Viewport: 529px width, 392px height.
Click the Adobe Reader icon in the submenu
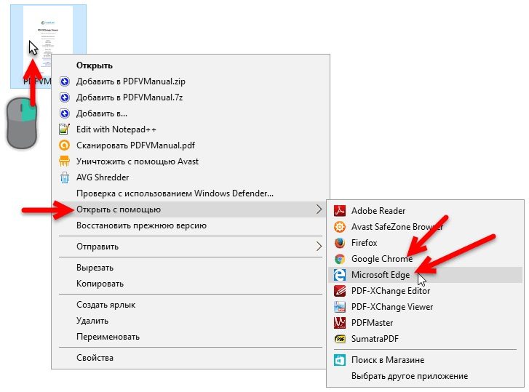coord(340,211)
